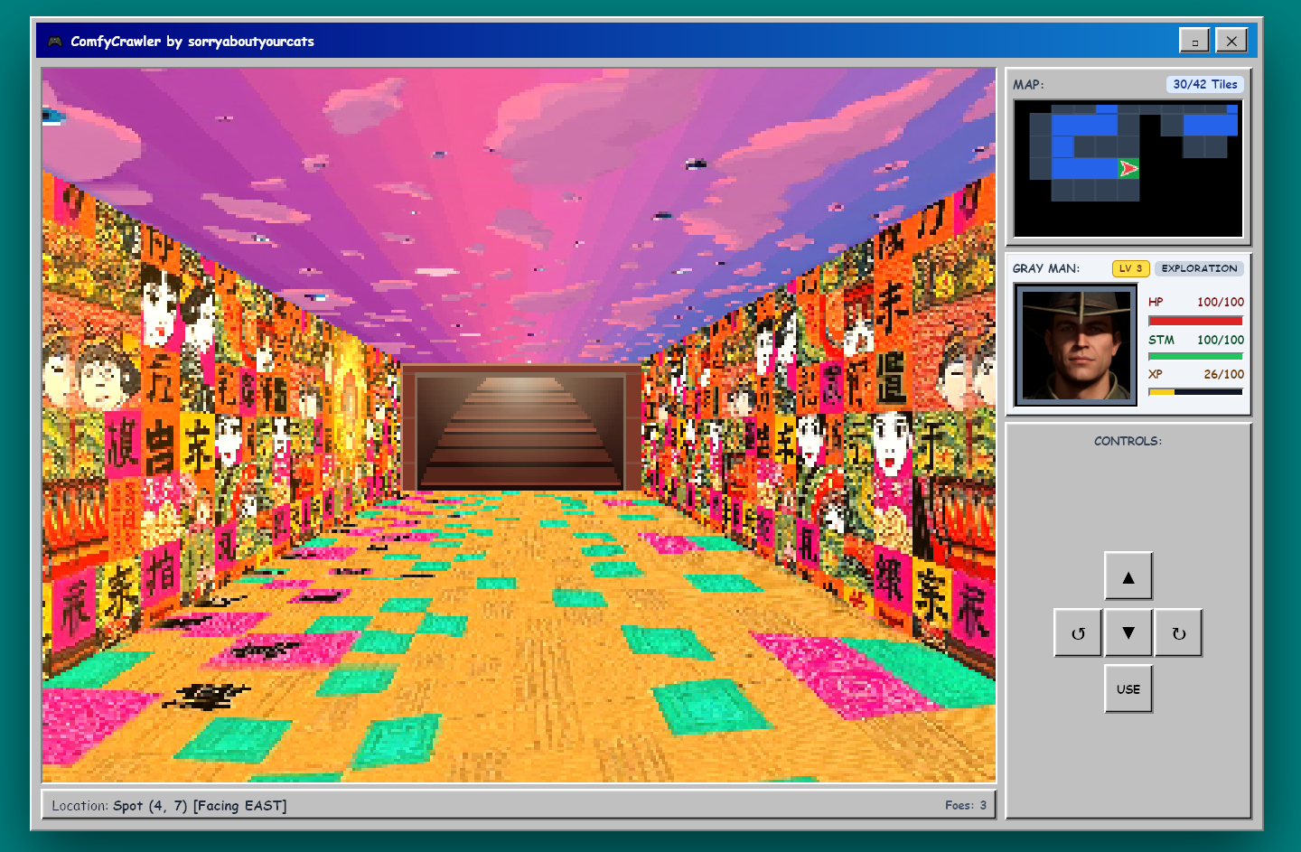Click the XP 26/100 value

[x=1223, y=374]
